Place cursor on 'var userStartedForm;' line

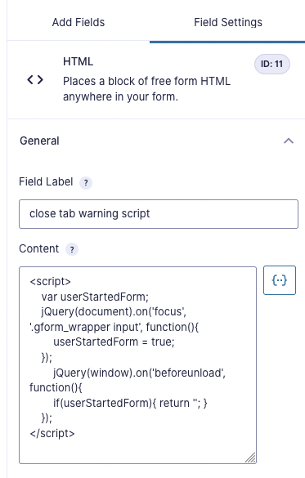tap(95, 297)
